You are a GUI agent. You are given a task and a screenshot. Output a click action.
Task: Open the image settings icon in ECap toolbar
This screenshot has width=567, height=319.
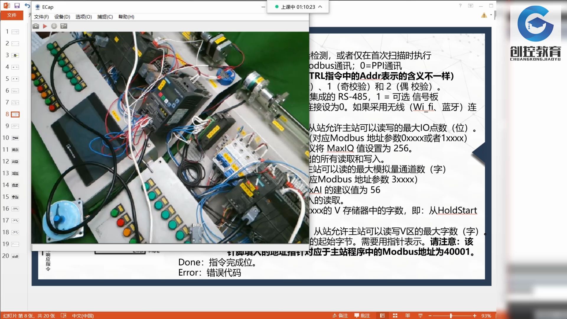coord(63,26)
